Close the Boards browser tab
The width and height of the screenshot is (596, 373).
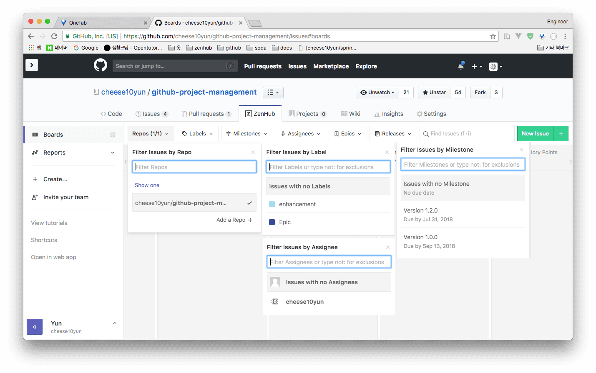click(x=241, y=23)
